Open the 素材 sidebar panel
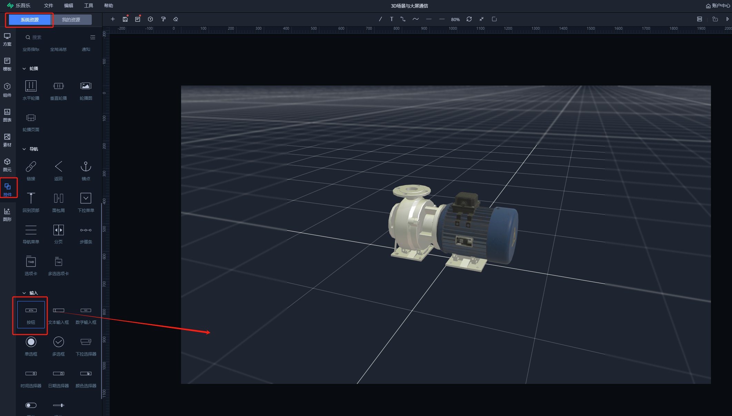This screenshot has height=416, width=732. pyautogui.click(x=7, y=140)
